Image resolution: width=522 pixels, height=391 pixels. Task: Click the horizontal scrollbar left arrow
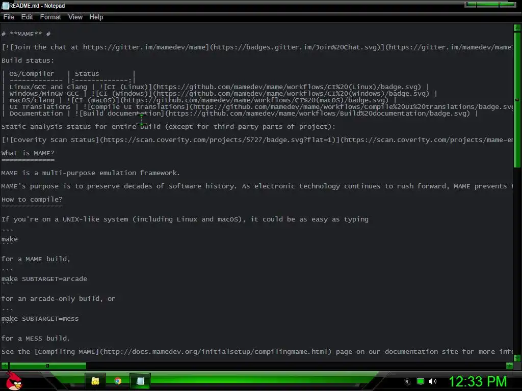[5, 366]
